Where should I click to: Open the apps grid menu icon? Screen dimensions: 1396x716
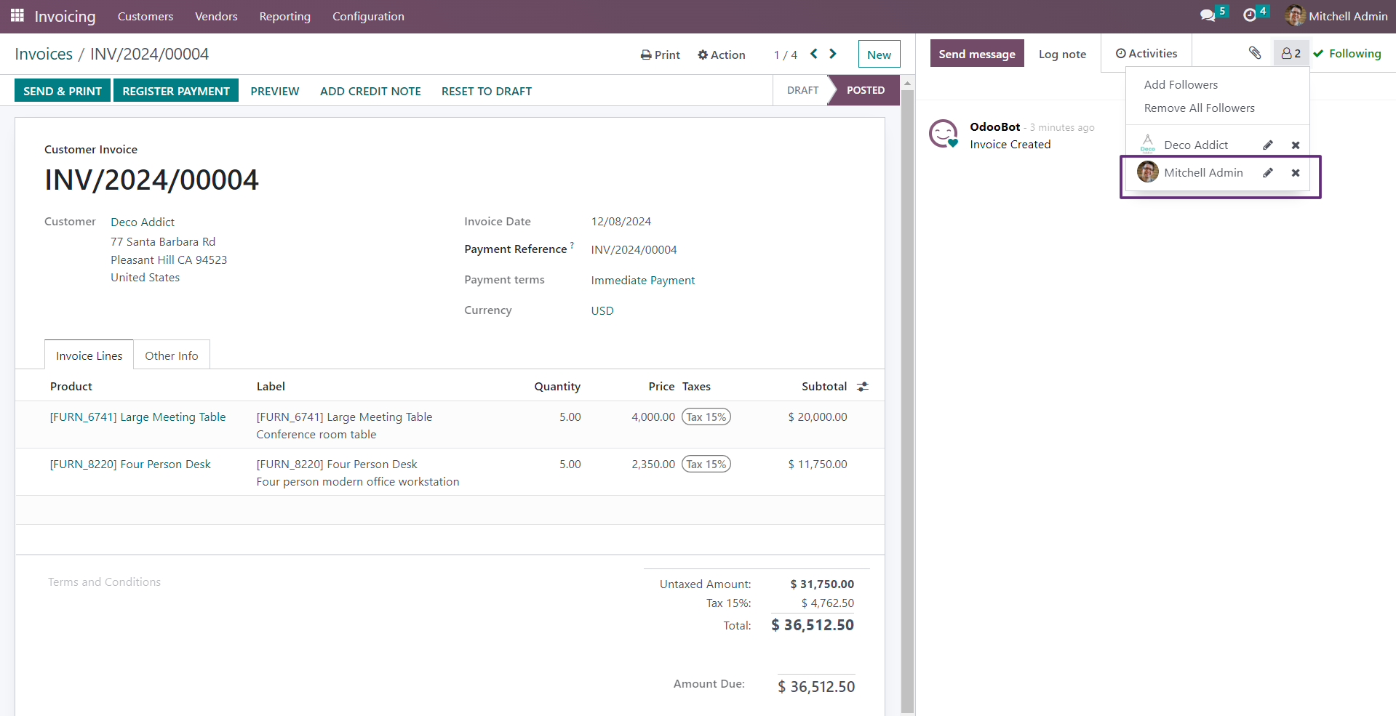click(17, 15)
